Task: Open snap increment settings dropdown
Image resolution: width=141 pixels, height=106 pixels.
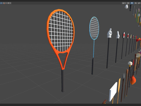Action: click(10, 3)
